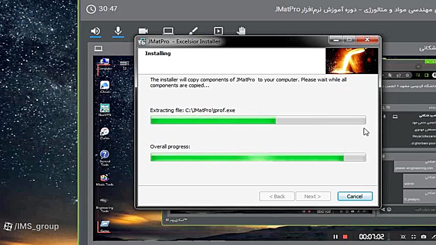Click the disabled Back button in installer
Screen dimensions: 436x245
[x=277, y=197]
